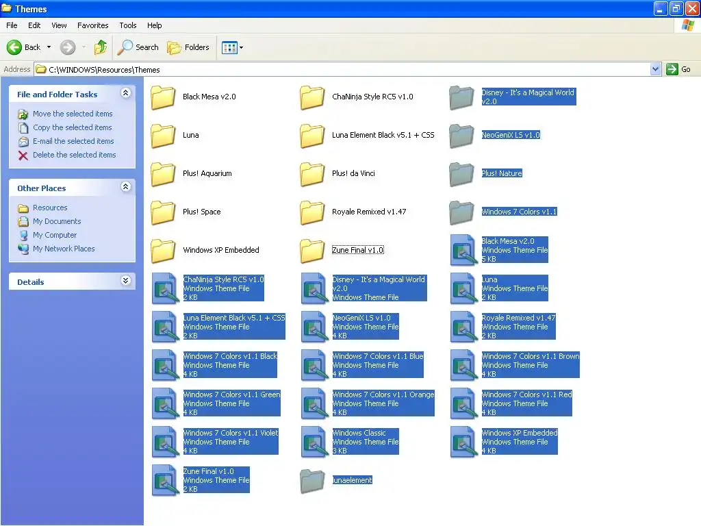This screenshot has width=701, height=526.
Task: Click E-mail the selected items
Action: 73,141
